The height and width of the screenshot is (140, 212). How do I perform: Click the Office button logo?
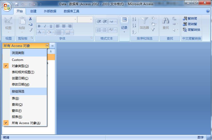click(7, 7)
